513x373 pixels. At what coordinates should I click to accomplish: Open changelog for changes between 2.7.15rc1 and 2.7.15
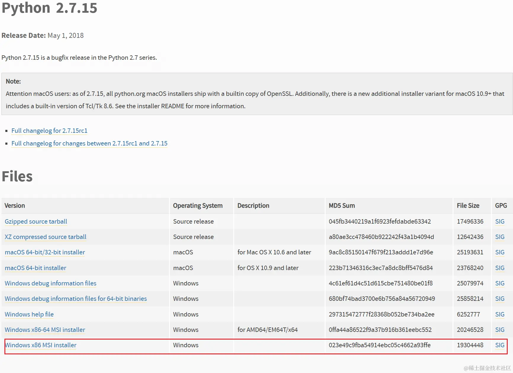tap(89, 143)
